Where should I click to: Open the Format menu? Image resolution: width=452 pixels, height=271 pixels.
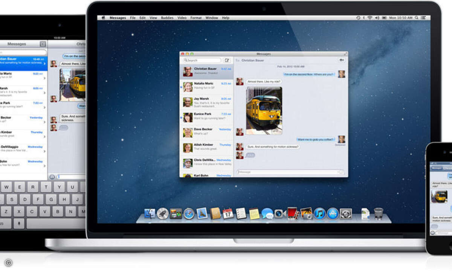(x=196, y=18)
